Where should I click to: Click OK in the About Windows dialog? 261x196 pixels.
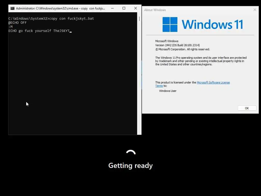(247, 108)
